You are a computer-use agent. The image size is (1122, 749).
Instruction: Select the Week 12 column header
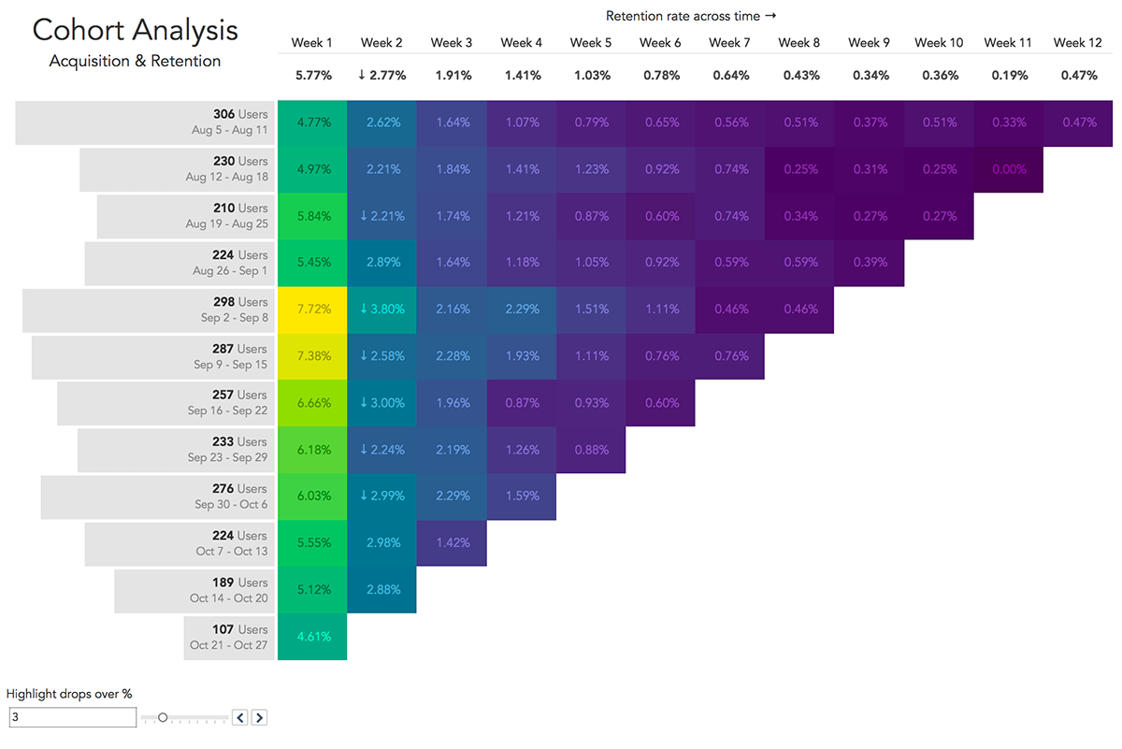(x=1077, y=42)
